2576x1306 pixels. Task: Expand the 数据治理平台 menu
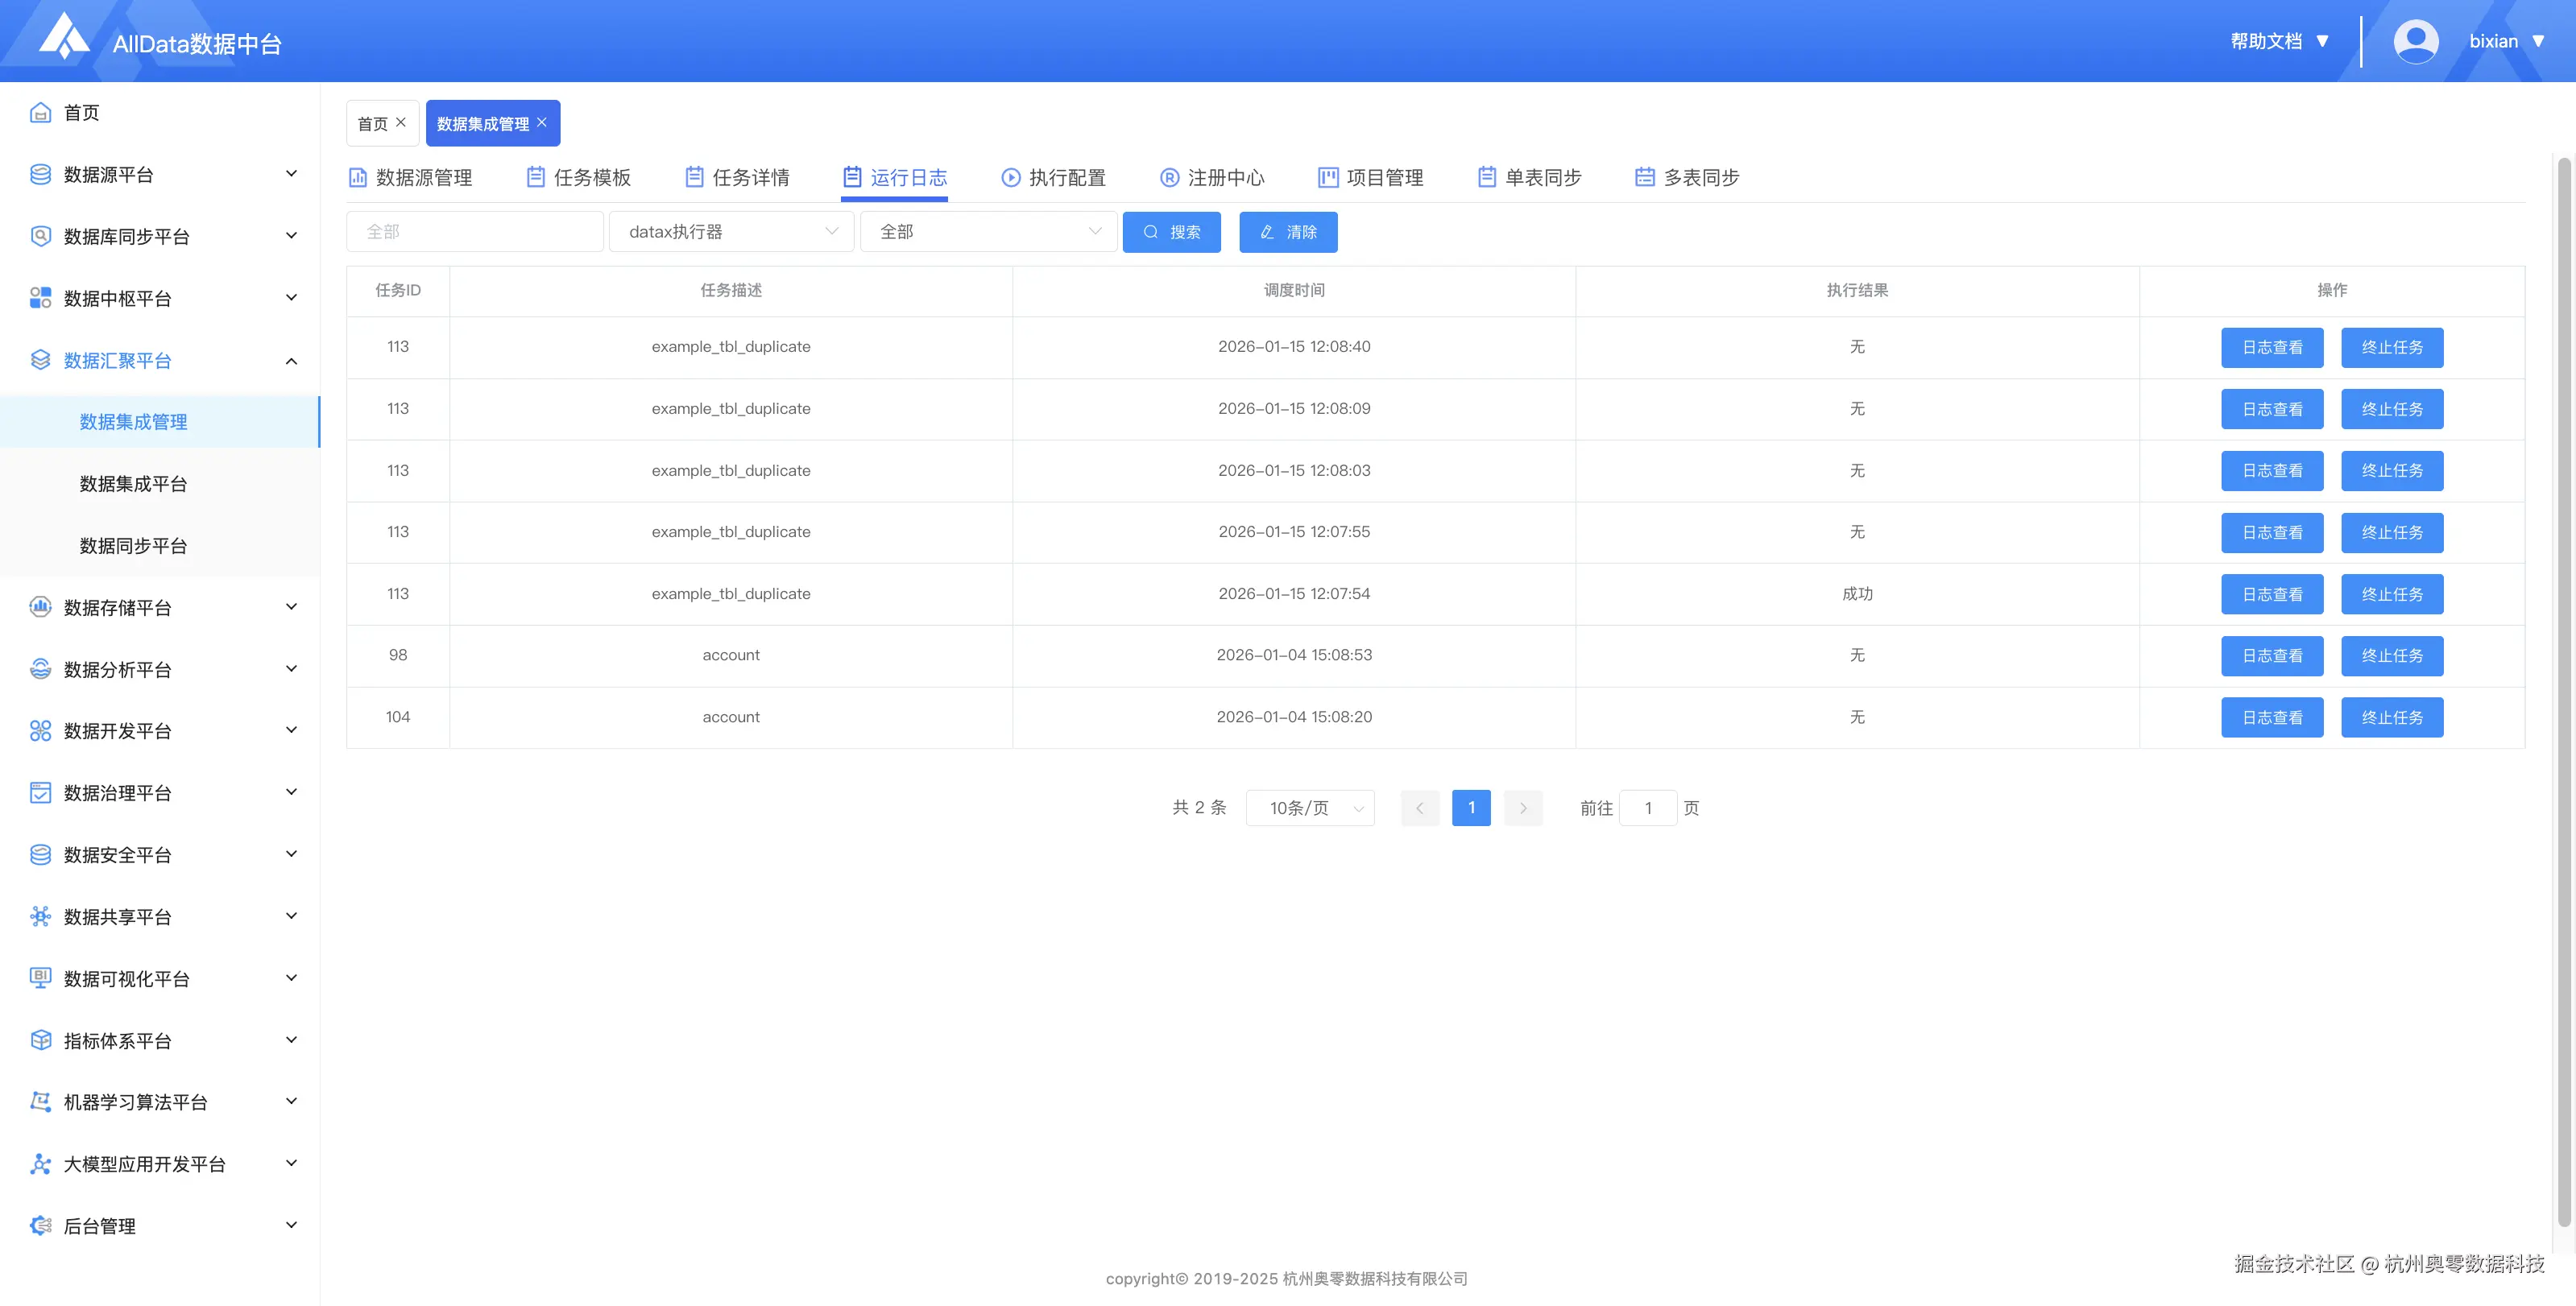tap(291, 792)
